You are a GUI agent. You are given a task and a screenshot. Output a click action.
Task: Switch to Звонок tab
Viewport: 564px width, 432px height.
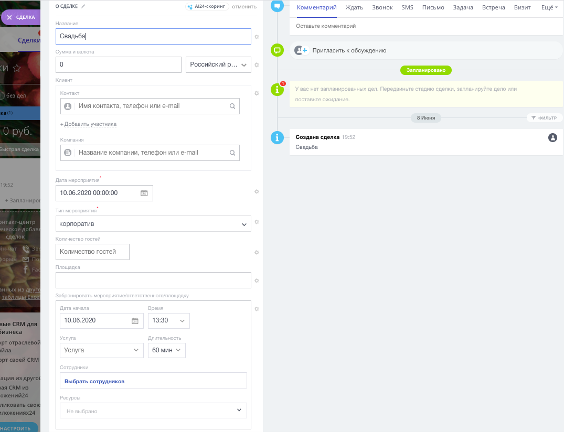click(382, 7)
